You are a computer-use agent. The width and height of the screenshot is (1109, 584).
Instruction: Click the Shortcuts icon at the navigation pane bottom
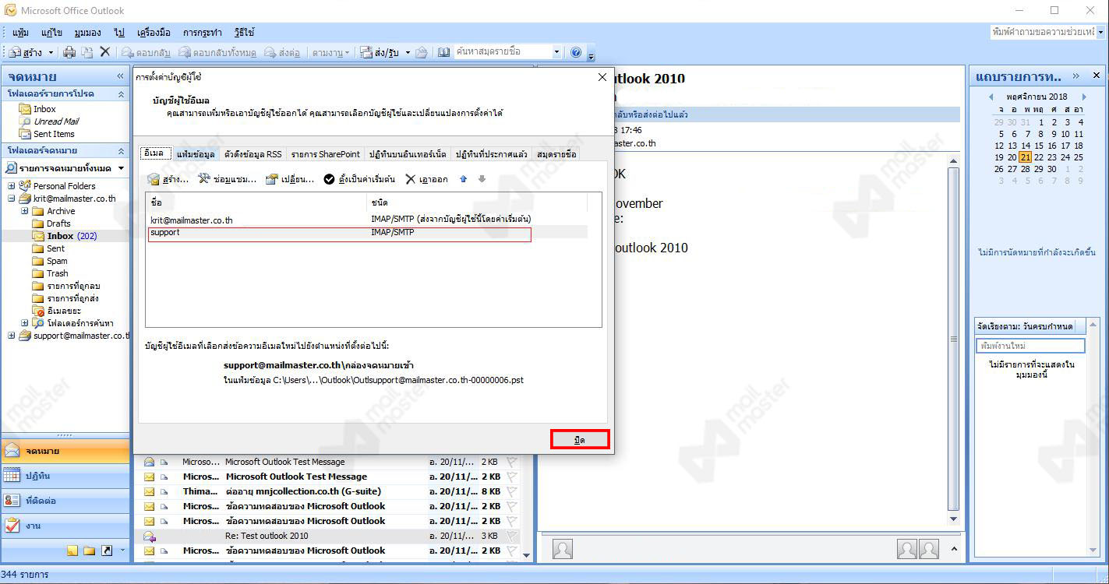(x=106, y=551)
